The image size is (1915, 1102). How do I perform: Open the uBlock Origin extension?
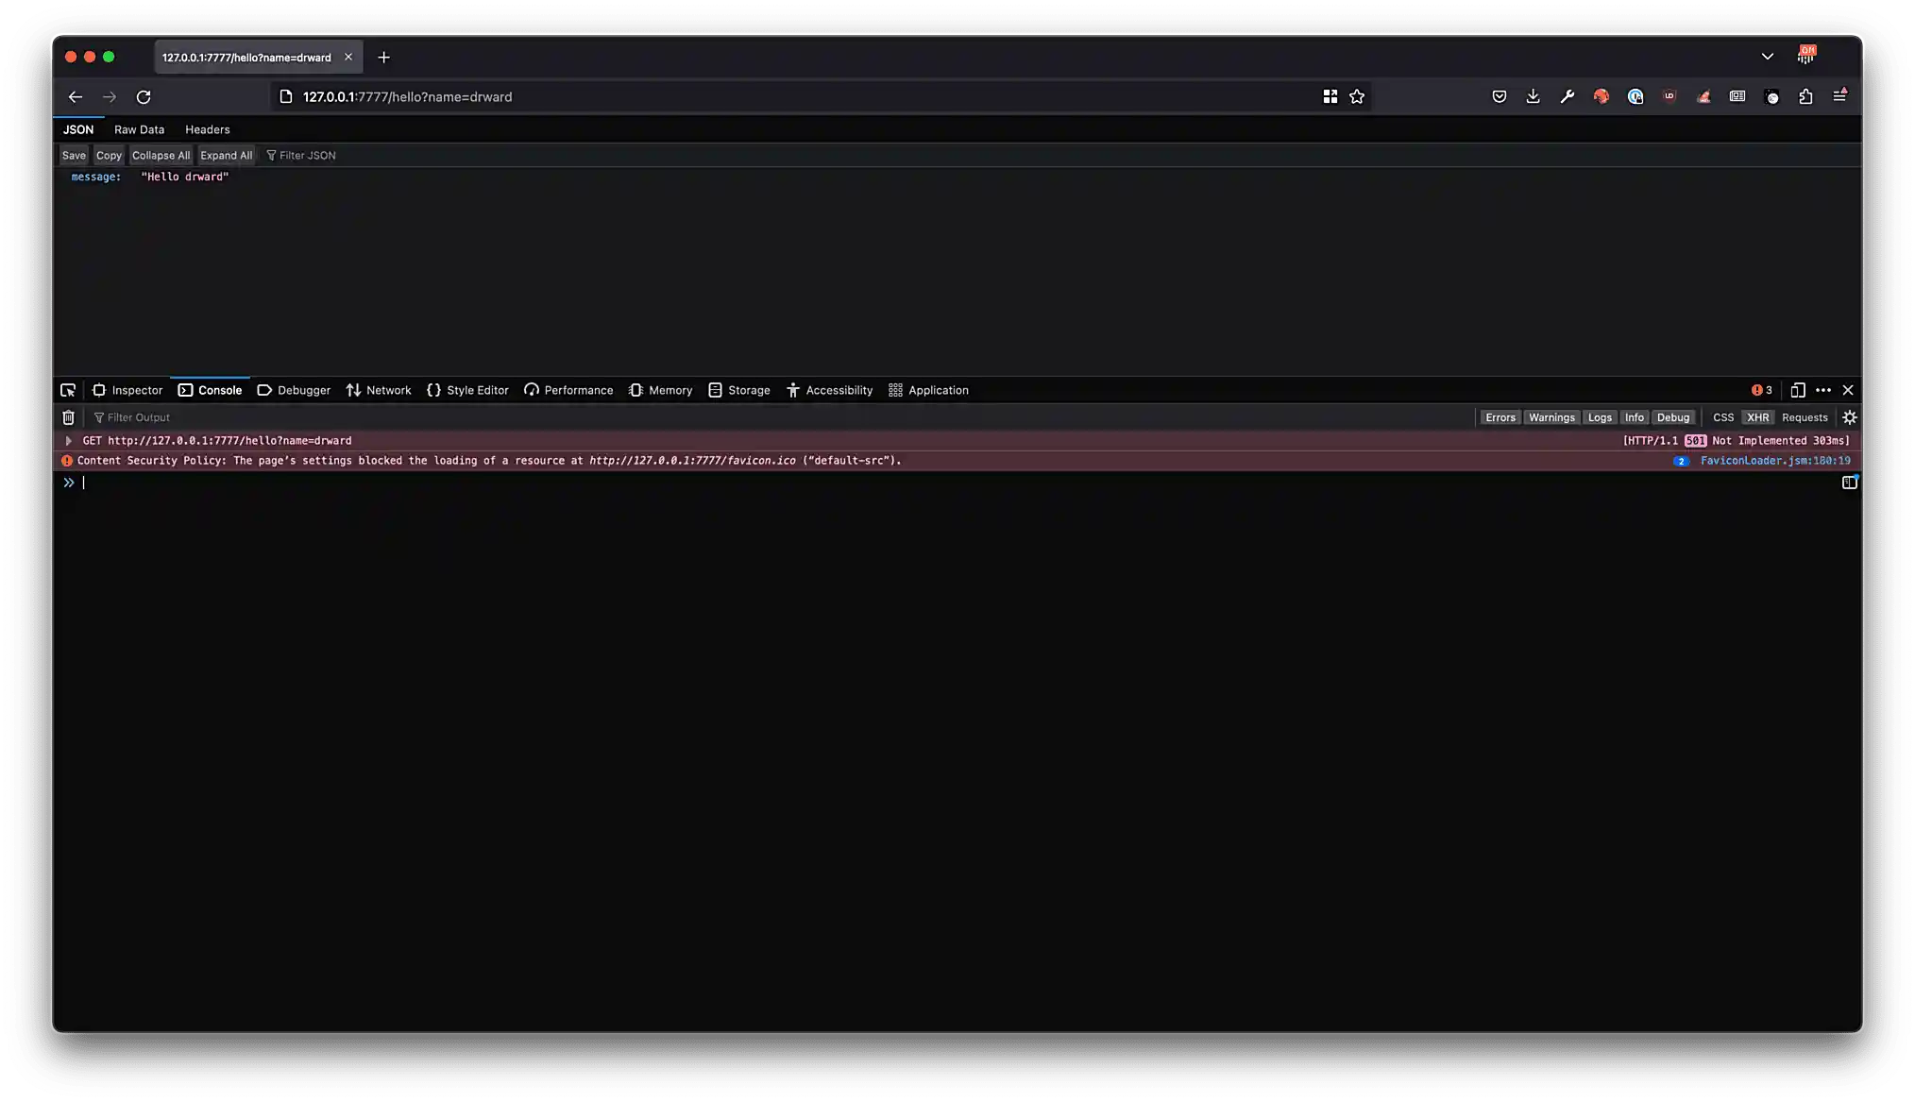pos(1669,96)
